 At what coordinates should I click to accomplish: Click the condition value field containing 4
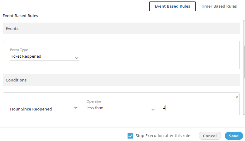pos(198,108)
